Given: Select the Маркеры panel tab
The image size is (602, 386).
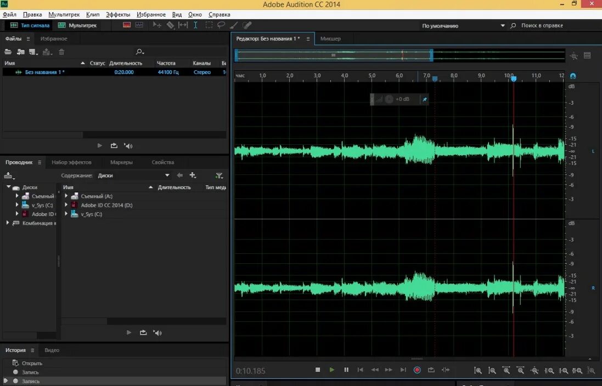Looking at the screenshot, I should (121, 162).
